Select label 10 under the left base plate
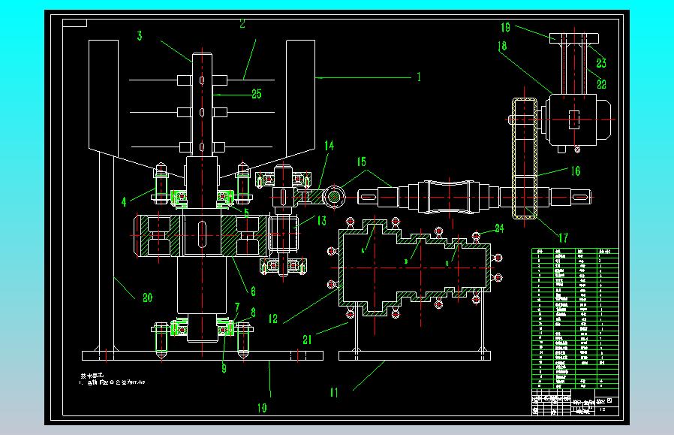 [262, 407]
